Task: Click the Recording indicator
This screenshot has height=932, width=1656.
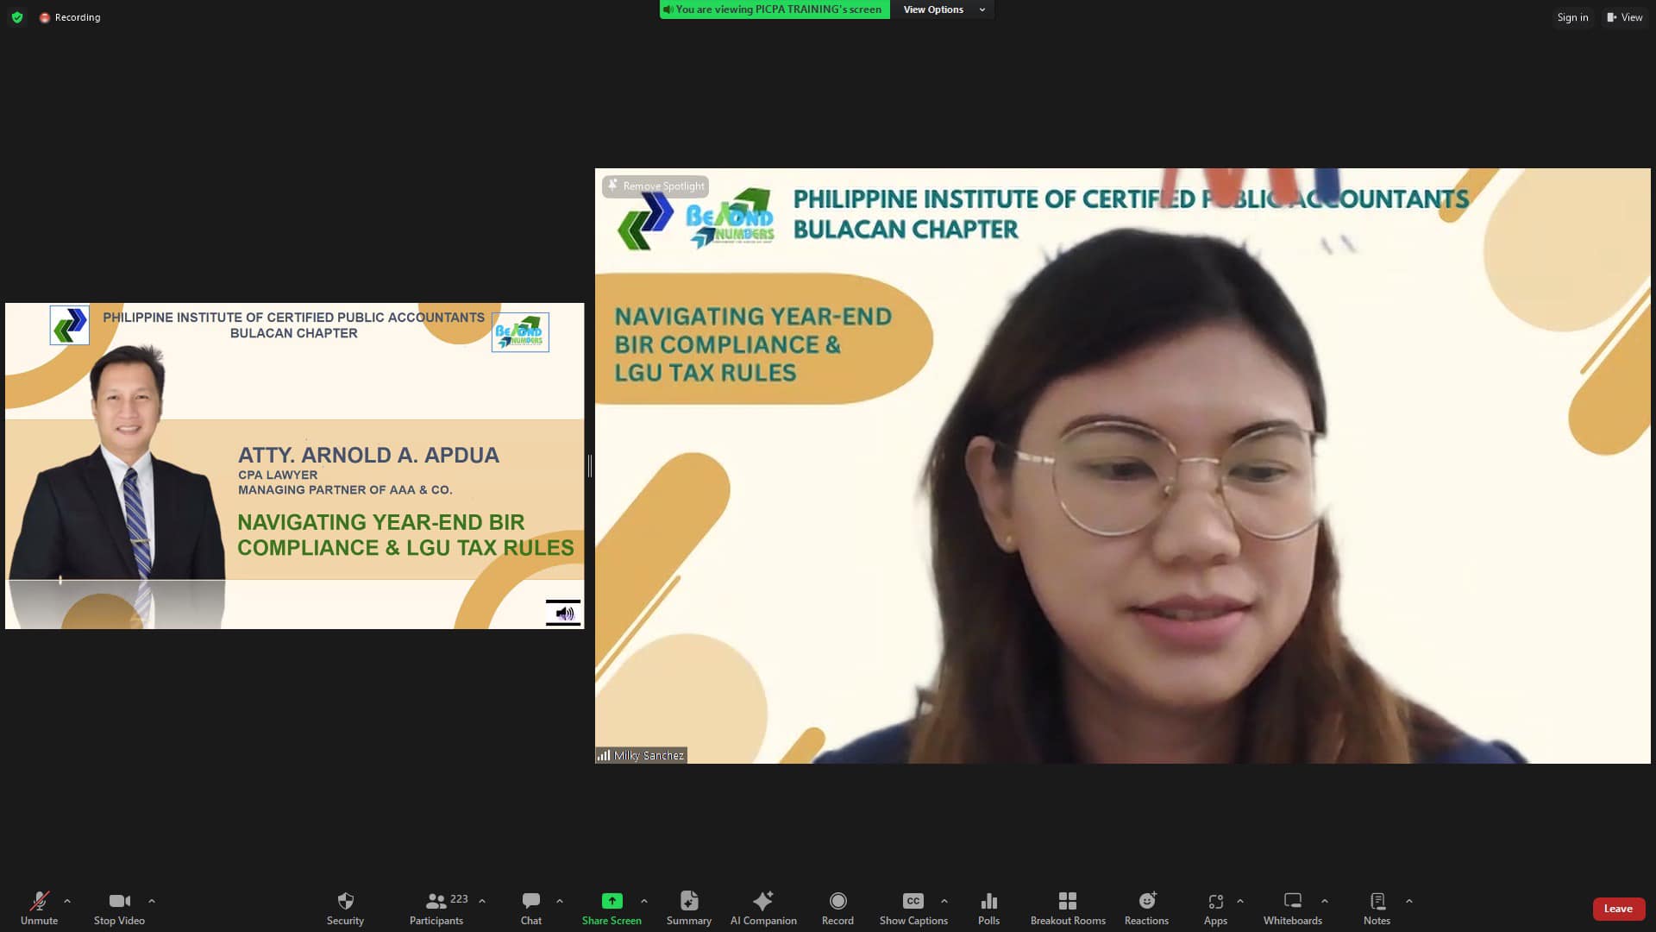Action: (x=70, y=17)
